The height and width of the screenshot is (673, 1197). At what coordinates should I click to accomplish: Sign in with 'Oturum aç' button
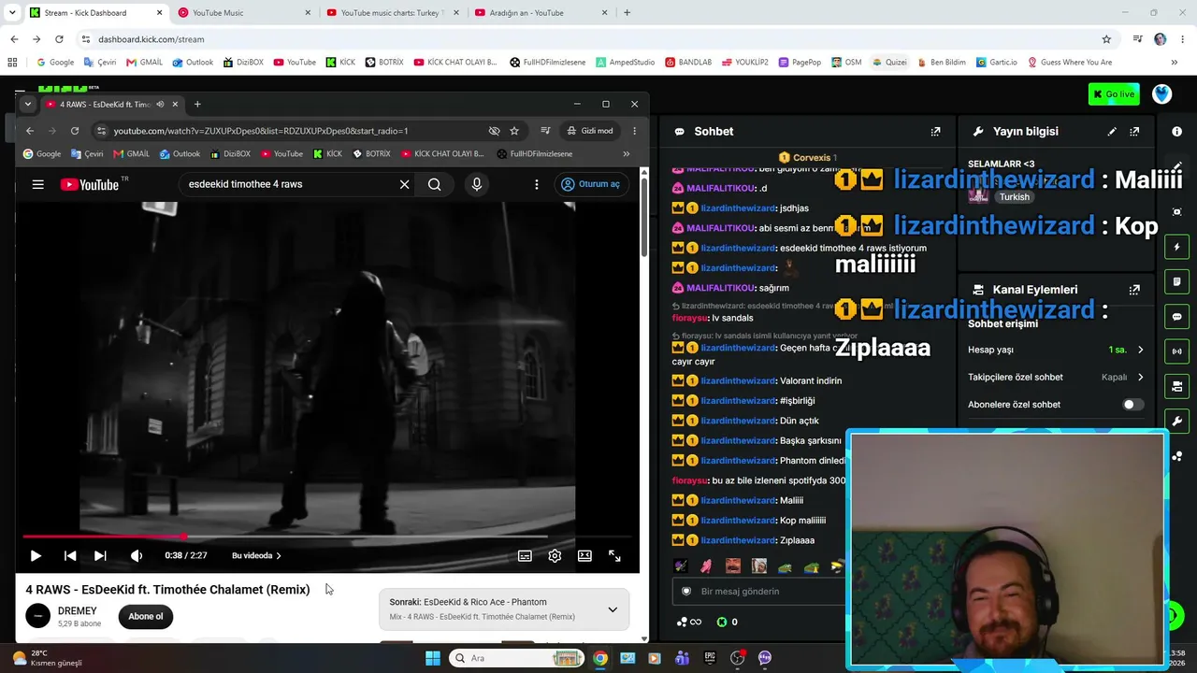pyautogui.click(x=590, y=184)
